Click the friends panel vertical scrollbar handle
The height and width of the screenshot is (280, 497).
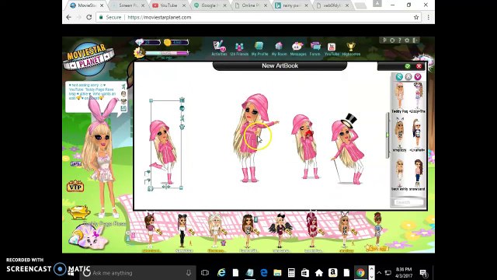[388, 135]
